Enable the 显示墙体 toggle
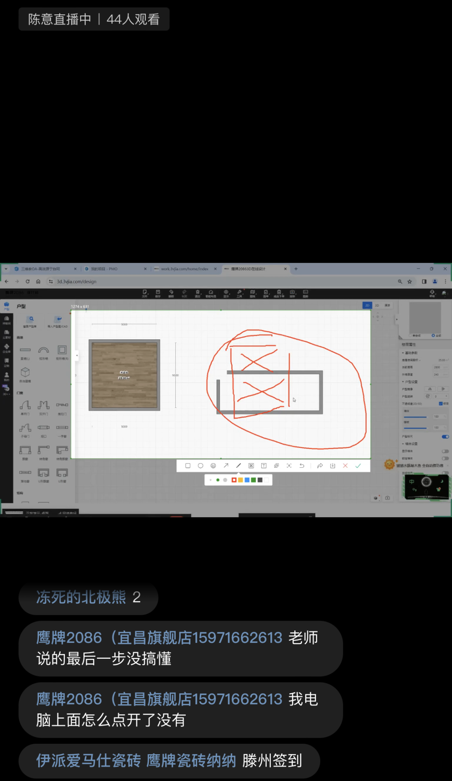 click(445, 451)
